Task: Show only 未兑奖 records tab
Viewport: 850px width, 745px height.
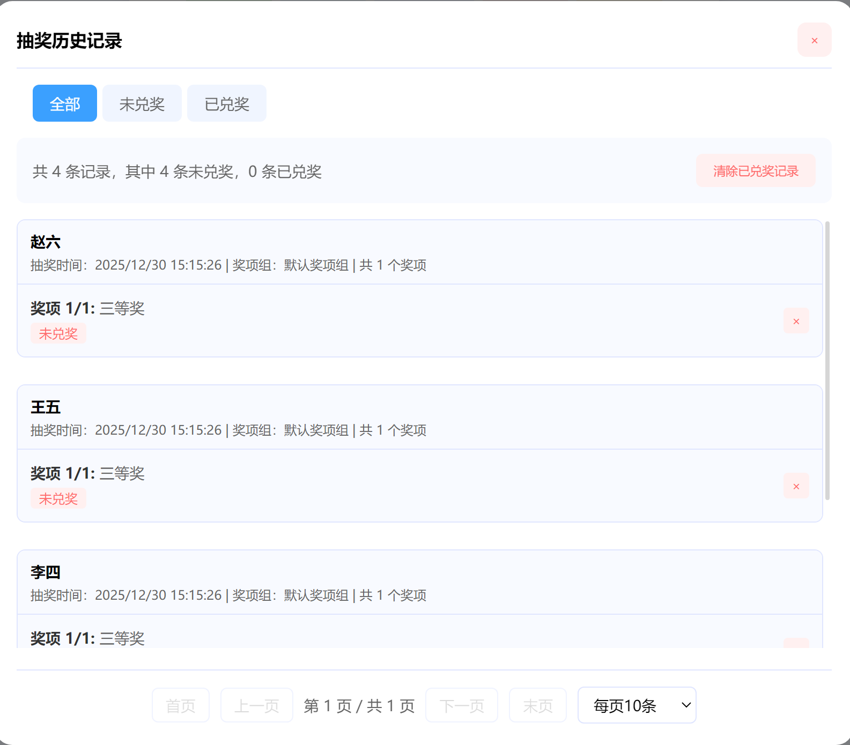Action: click(x=142, y=103)
